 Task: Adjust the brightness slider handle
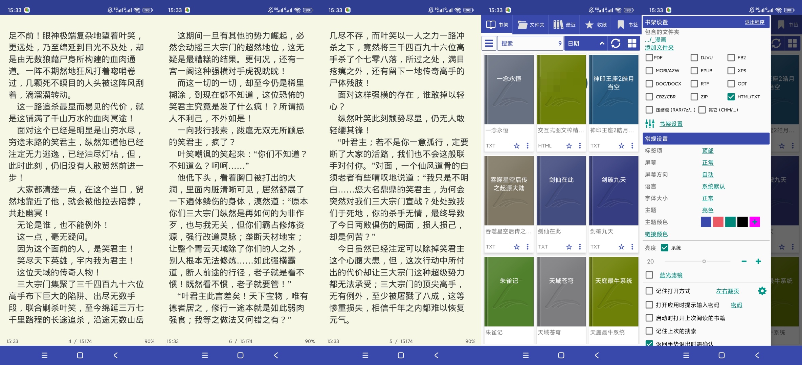[704, 261]
